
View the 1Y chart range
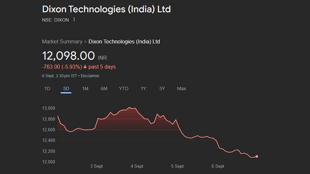[143, 89]
